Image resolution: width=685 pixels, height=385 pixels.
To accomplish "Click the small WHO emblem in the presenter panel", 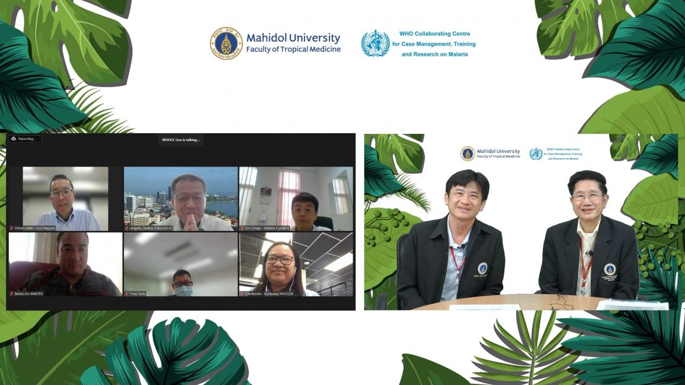I will click(536, 153).
